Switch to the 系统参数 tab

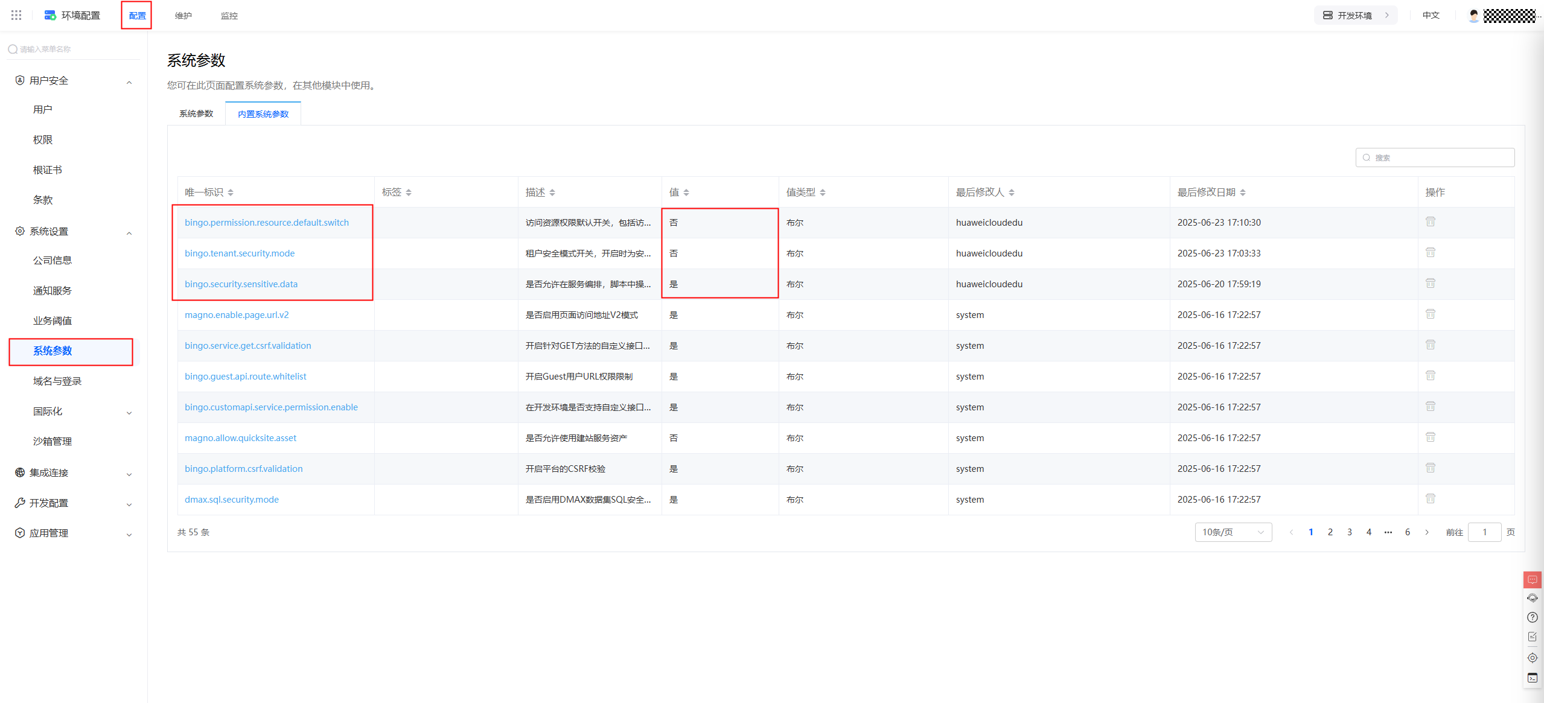[196, 114]
